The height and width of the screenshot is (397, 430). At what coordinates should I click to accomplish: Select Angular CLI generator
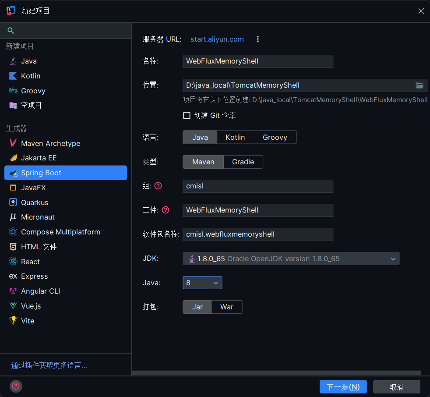click(x=66, y=291)
